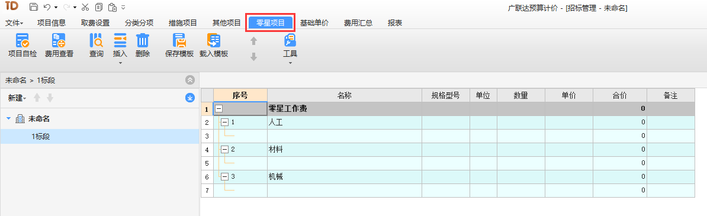
Task: Click the 单位 column header
Action: [483, 95]
